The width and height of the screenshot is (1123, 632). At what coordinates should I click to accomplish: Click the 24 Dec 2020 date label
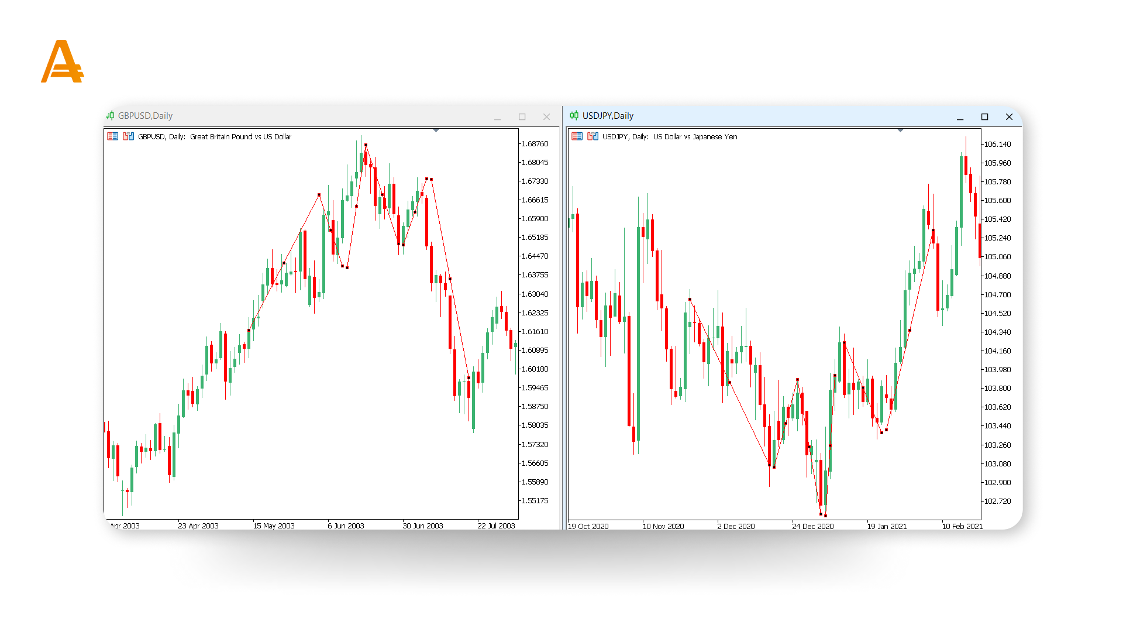(812, 526)
